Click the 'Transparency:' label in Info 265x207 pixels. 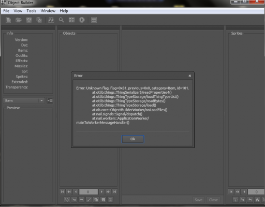[x=17, y=87]
